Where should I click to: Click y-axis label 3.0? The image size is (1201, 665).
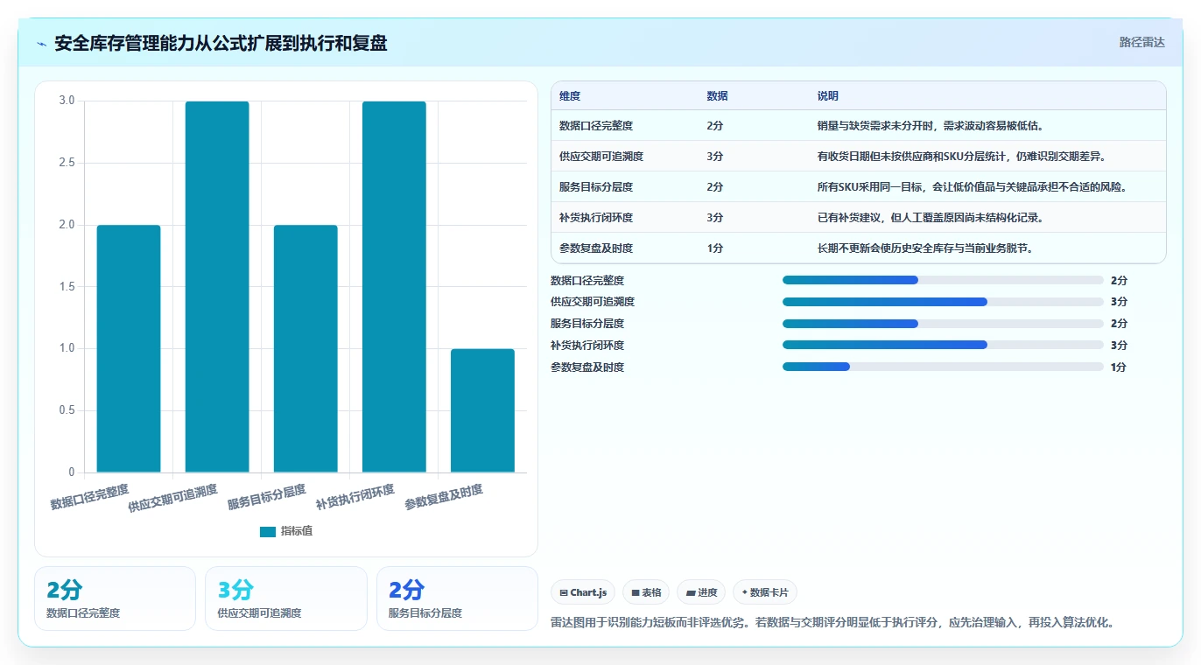pyautogui.click(x=67, y=101)
